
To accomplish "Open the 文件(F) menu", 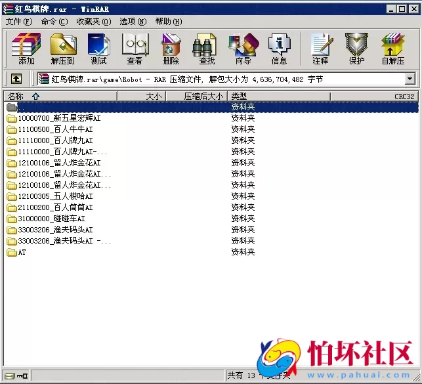I will [x=19, y=22].
